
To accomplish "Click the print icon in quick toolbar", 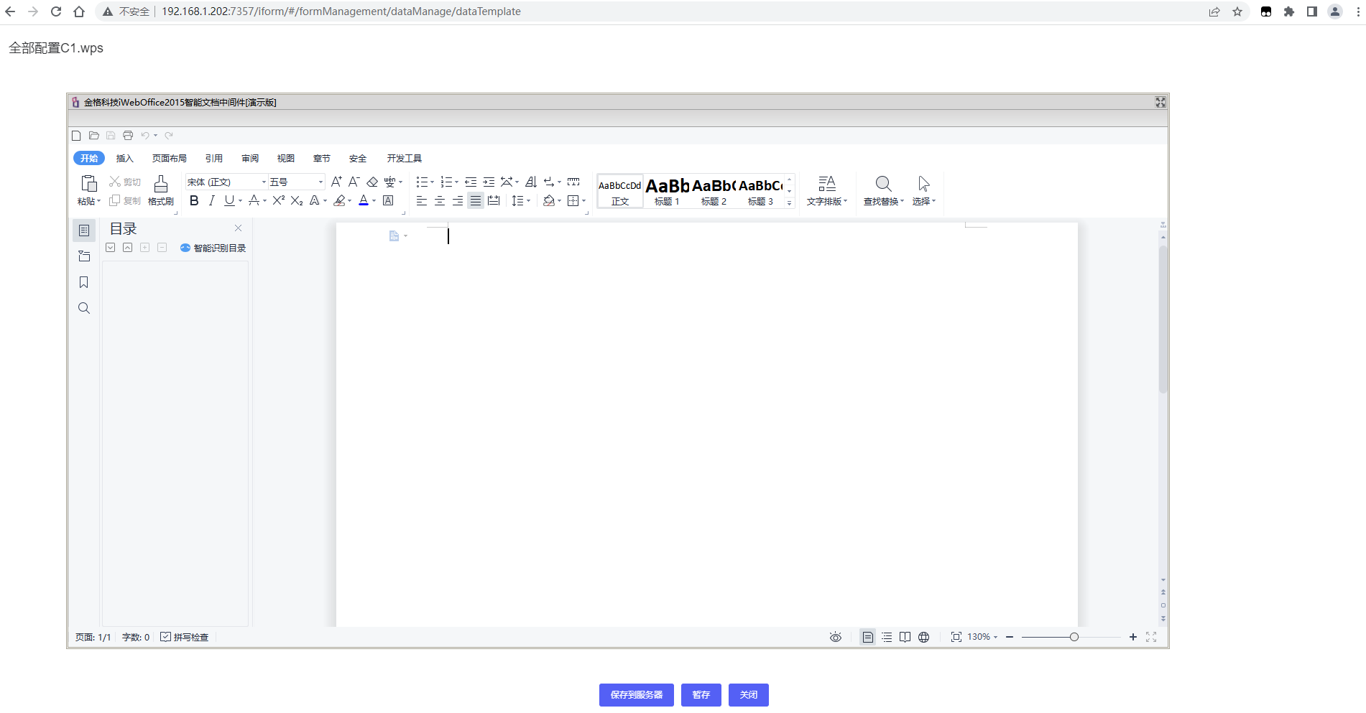I will (x=128, y=136).
